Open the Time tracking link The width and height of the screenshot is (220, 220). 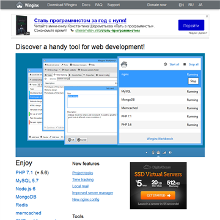pyautogui.click(x=83, y=180)
